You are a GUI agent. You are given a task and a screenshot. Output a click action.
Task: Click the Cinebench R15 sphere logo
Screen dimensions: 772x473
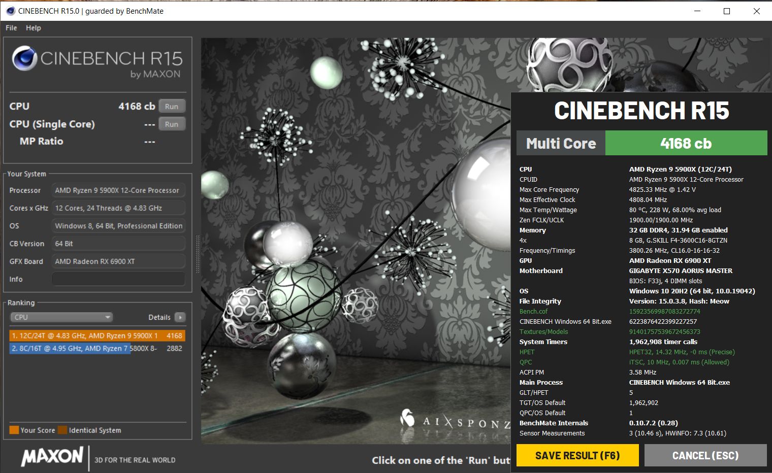(x=24, y=58)
